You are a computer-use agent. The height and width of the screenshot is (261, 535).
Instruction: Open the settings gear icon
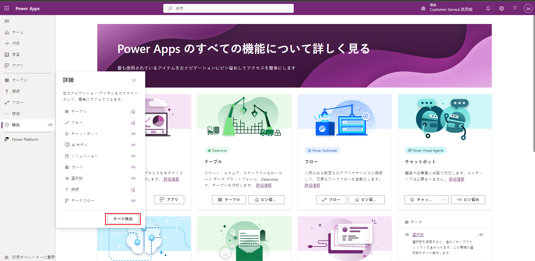(x=502, y=8)
